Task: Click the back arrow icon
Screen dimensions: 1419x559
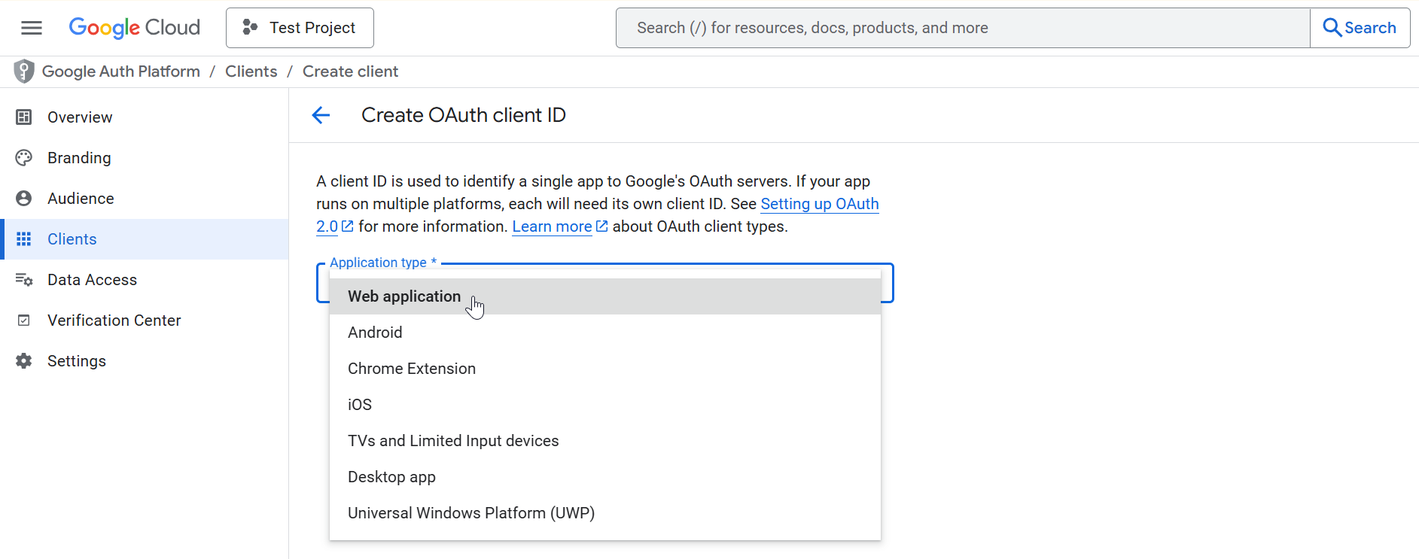Action: pyautogui.click(x=321, y=115)
